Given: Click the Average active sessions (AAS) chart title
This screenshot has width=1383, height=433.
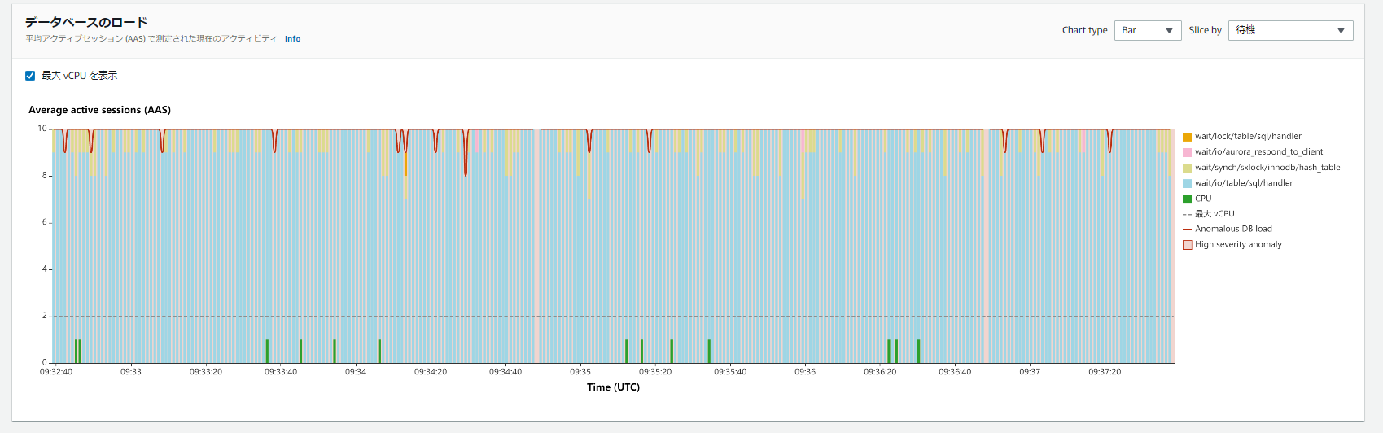Looking at the screenshot, I should [x=99, y=110].
